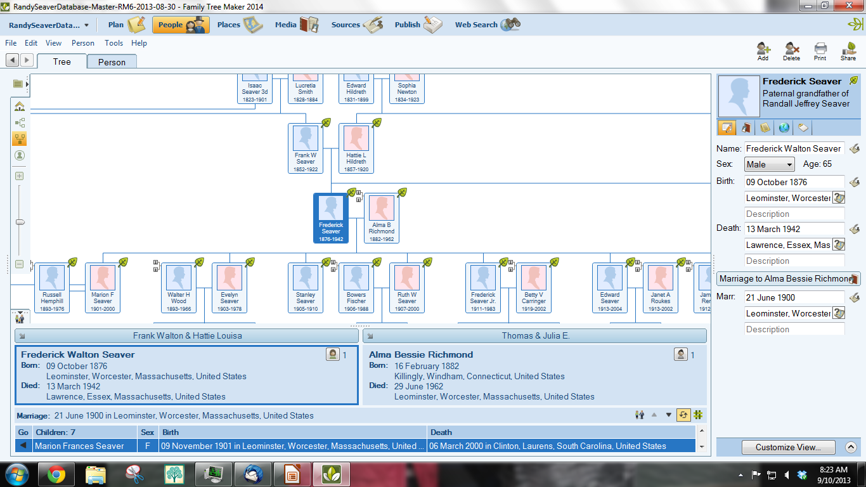Click the Add person icon

pos(763,51)
